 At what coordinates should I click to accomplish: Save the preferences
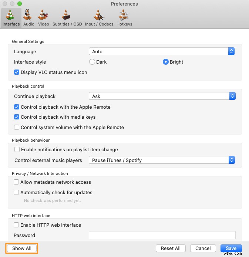(231, 248)
